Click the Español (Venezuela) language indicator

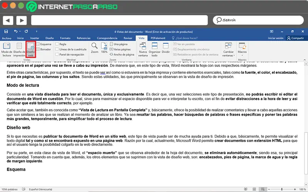point(40,189)
